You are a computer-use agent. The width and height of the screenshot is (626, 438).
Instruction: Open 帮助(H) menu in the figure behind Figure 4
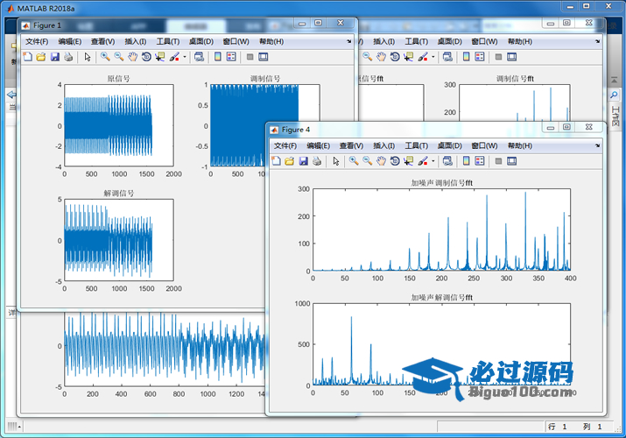tap(520, 41)
